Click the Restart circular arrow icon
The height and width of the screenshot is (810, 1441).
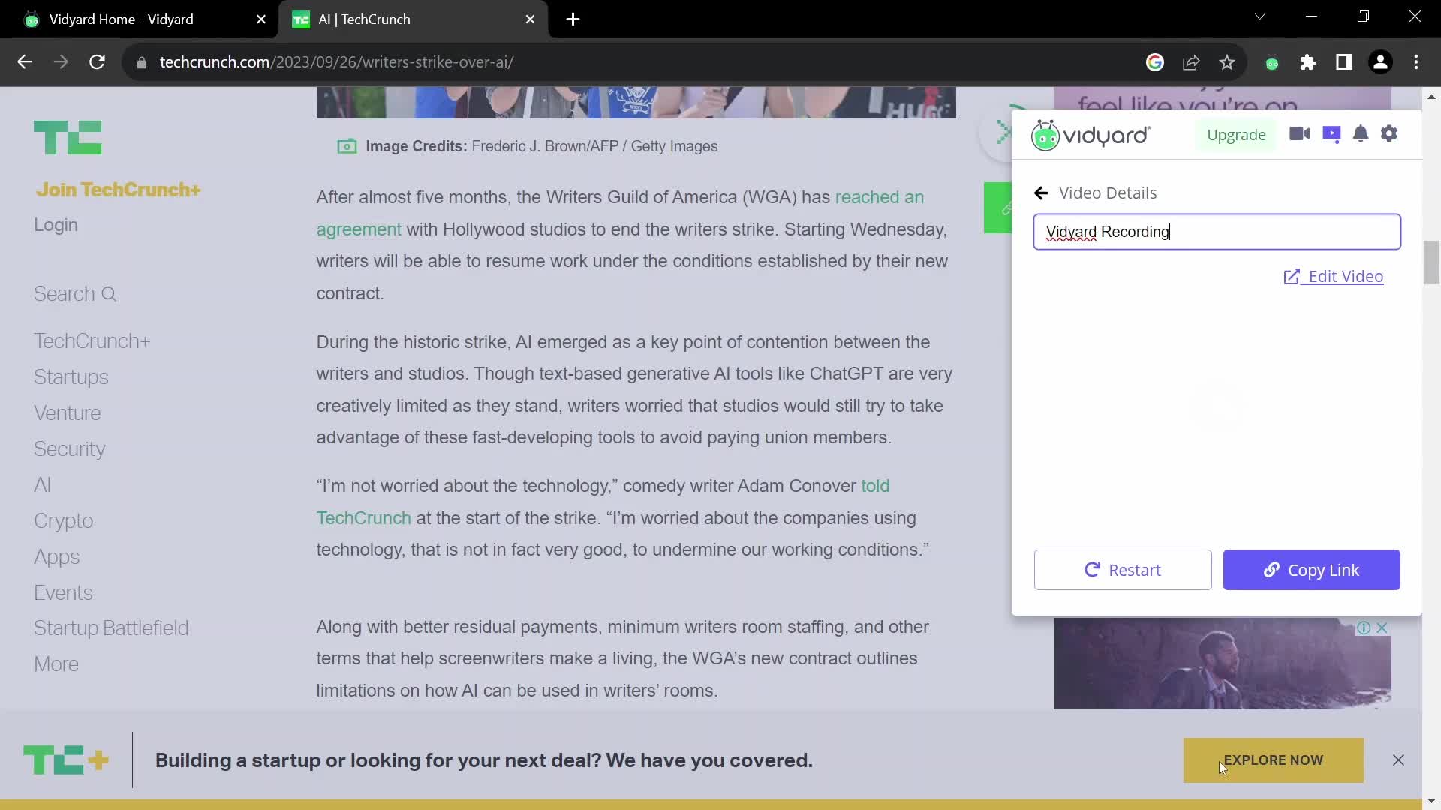[x=1092, y=570]
